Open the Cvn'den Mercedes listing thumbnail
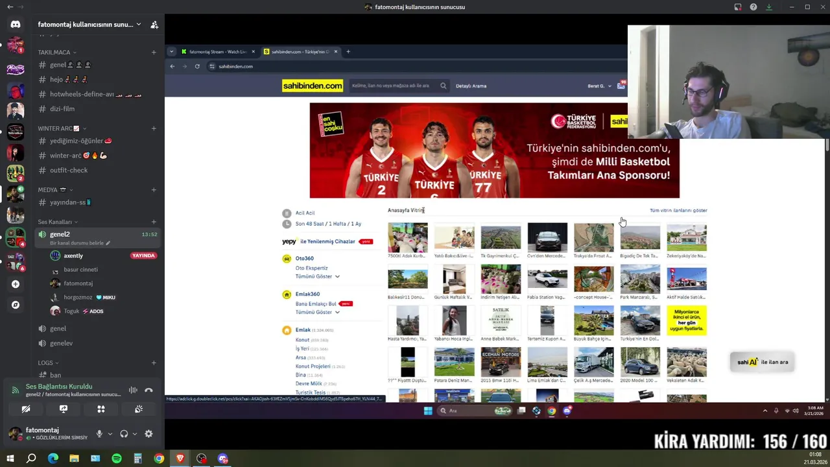 tap(547, 237)
